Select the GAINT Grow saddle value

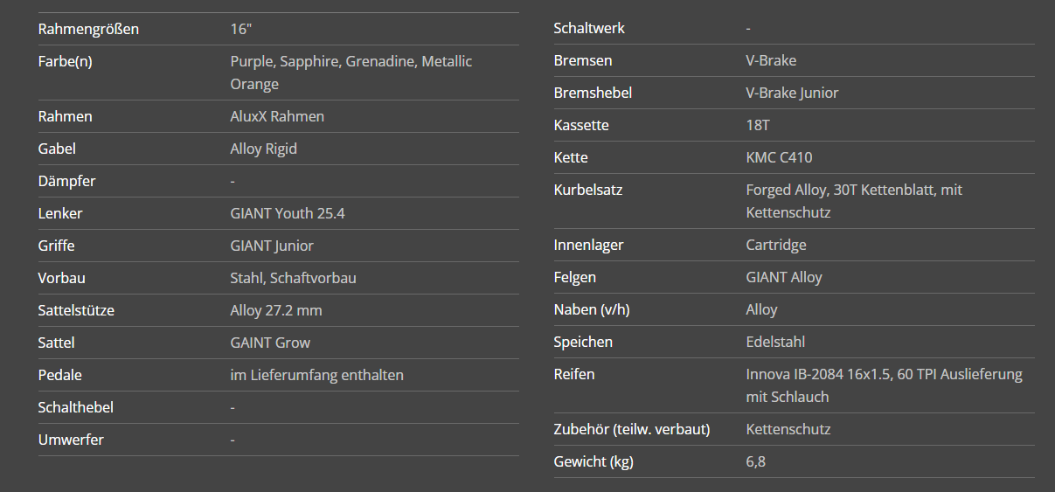(270, 343)
